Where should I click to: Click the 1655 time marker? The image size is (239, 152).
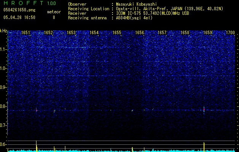[117, 33]
